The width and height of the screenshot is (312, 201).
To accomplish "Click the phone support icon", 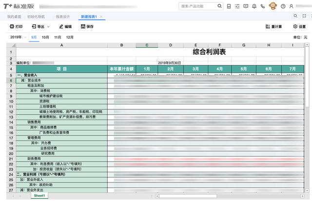I will (263, 6).
